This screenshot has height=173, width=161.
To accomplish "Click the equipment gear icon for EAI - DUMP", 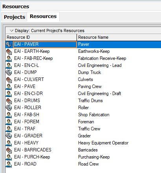I will tap(9, 72).
